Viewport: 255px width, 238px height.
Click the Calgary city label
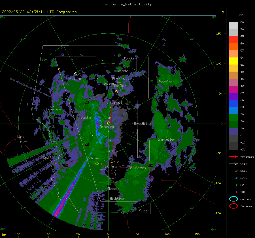tap(110, 166)
